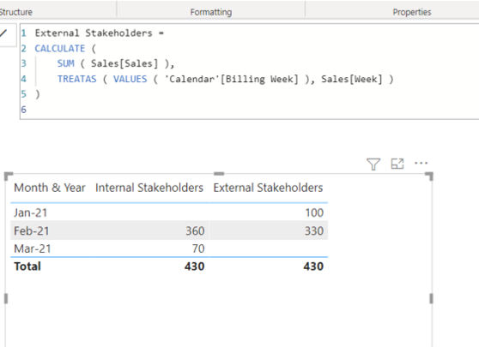Grab the top-middle edge handle of the visual

[x=219, y=173]
